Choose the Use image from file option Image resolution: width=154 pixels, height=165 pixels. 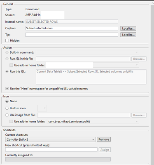coord(7,115)
